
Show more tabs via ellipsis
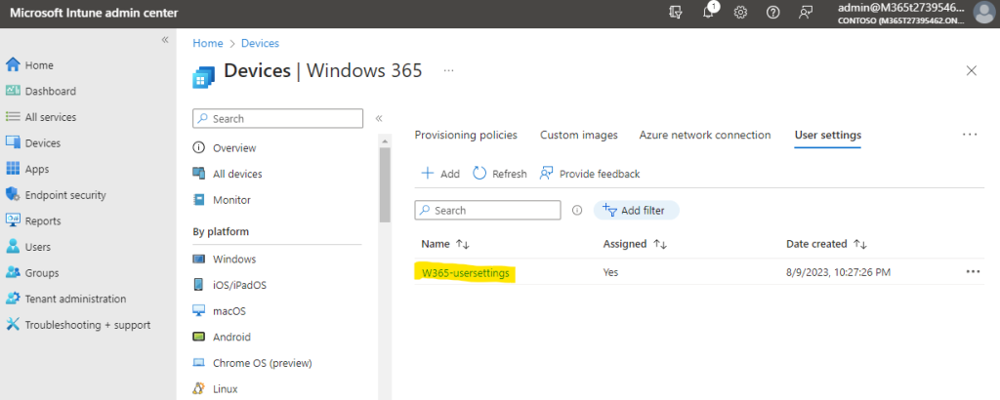pyautogui.click(x=970, y=135)
